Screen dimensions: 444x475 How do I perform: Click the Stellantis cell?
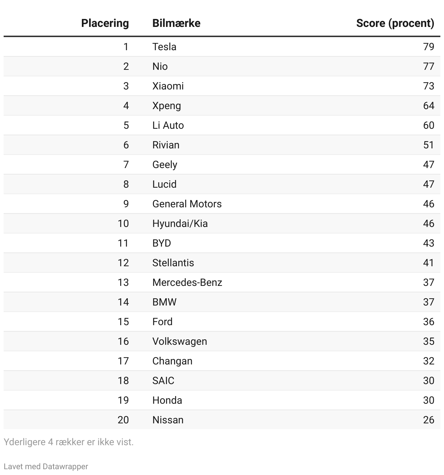(x=173, y=263)
